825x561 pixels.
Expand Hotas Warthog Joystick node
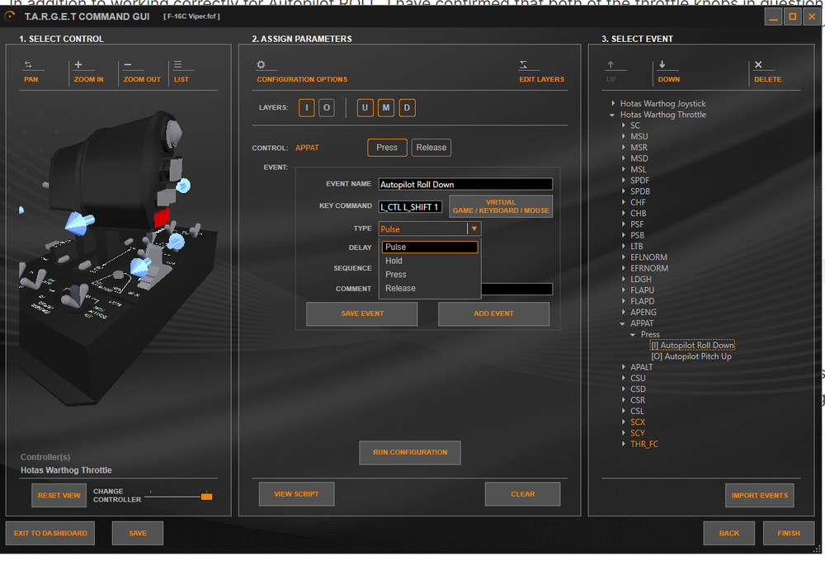(x=613, y=104)
